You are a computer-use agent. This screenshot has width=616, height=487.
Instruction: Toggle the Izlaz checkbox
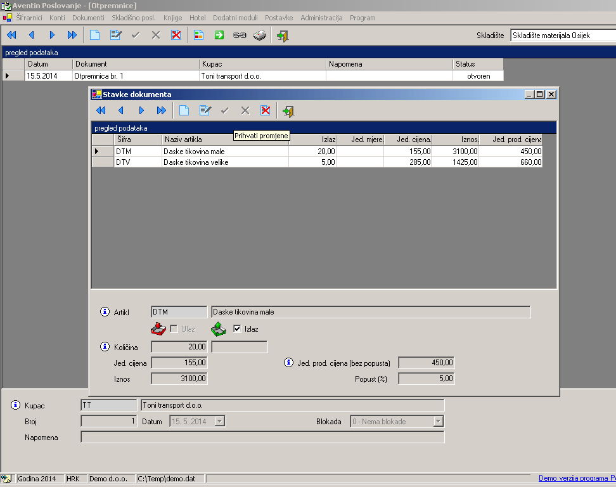pyautogui.click(x=237, y=328)
